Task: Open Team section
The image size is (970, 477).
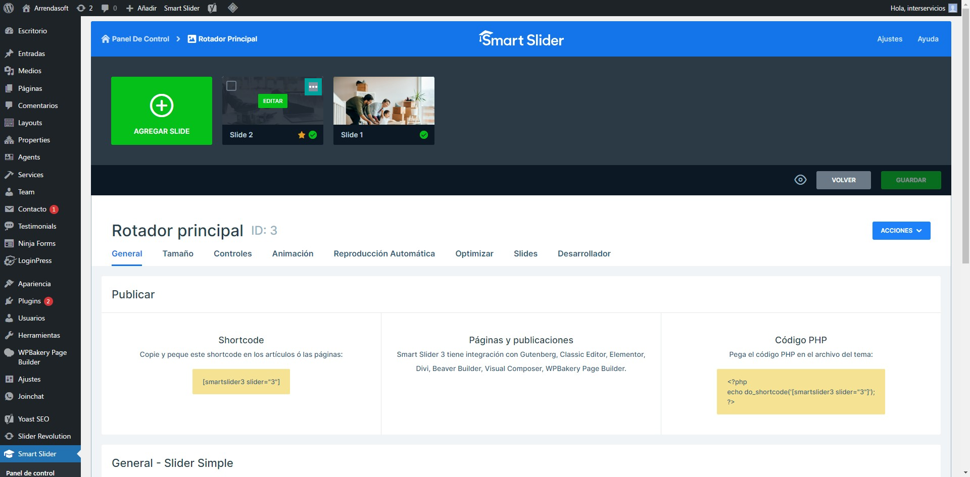Action: [x=40, y=192]
